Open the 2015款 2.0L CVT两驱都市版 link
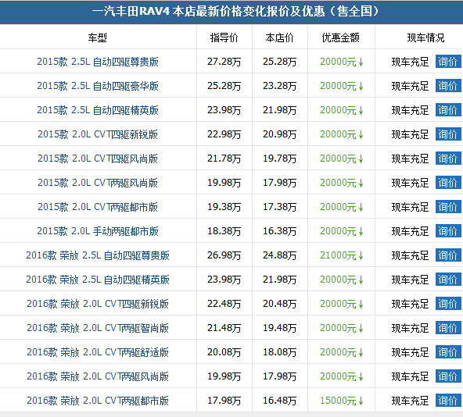 [98, 207]
